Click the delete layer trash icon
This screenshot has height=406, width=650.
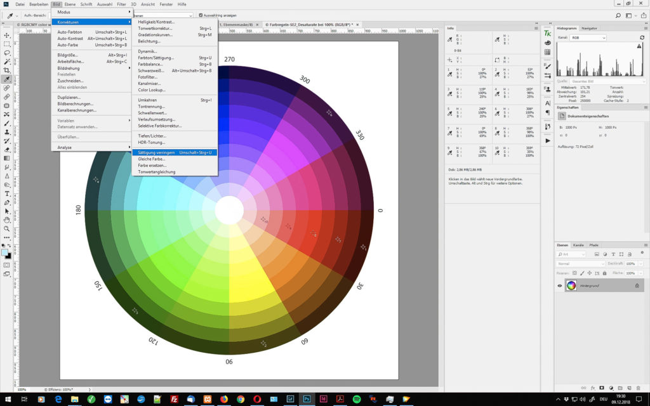tap(639, 388)
